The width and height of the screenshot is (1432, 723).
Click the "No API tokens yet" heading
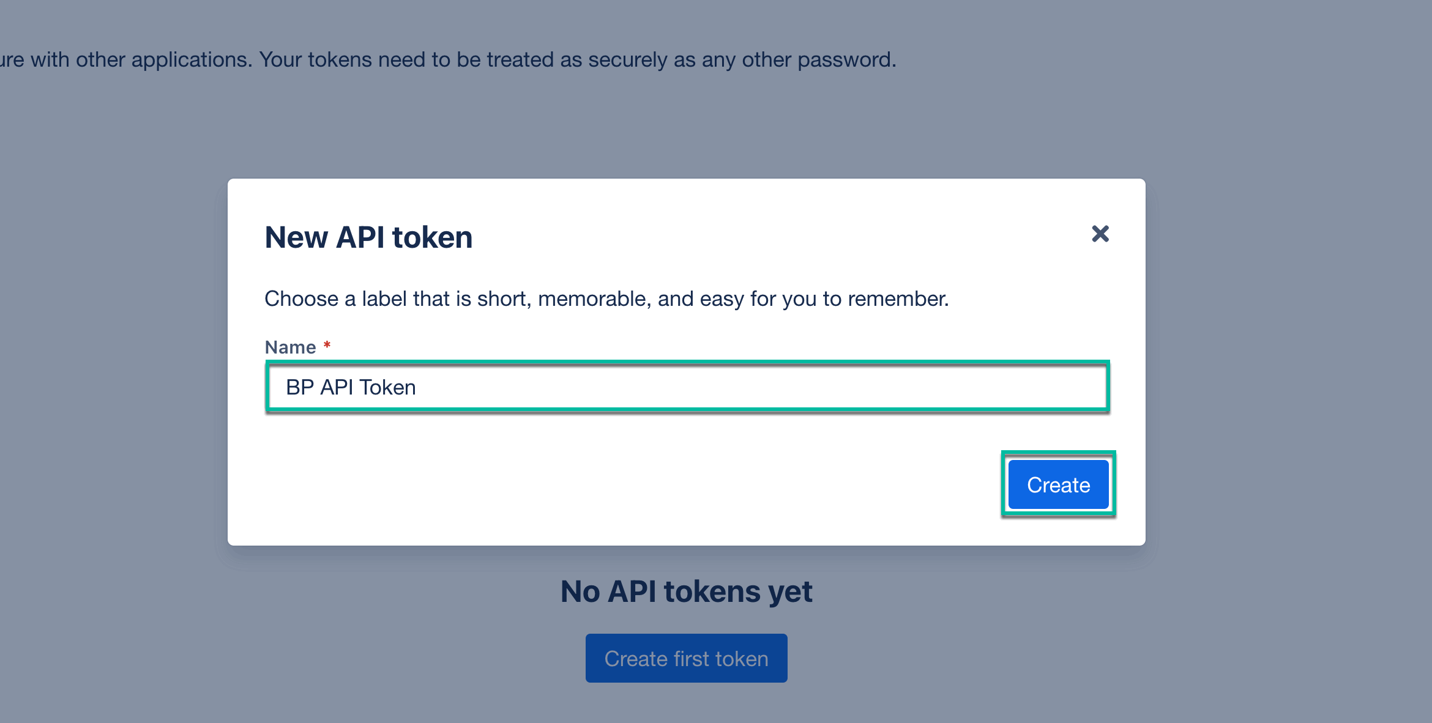point(686,591)
